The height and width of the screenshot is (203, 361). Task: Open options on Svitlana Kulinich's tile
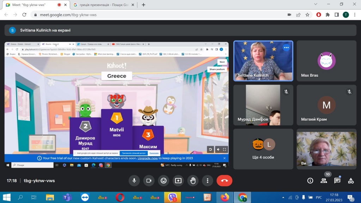point(286,48)
